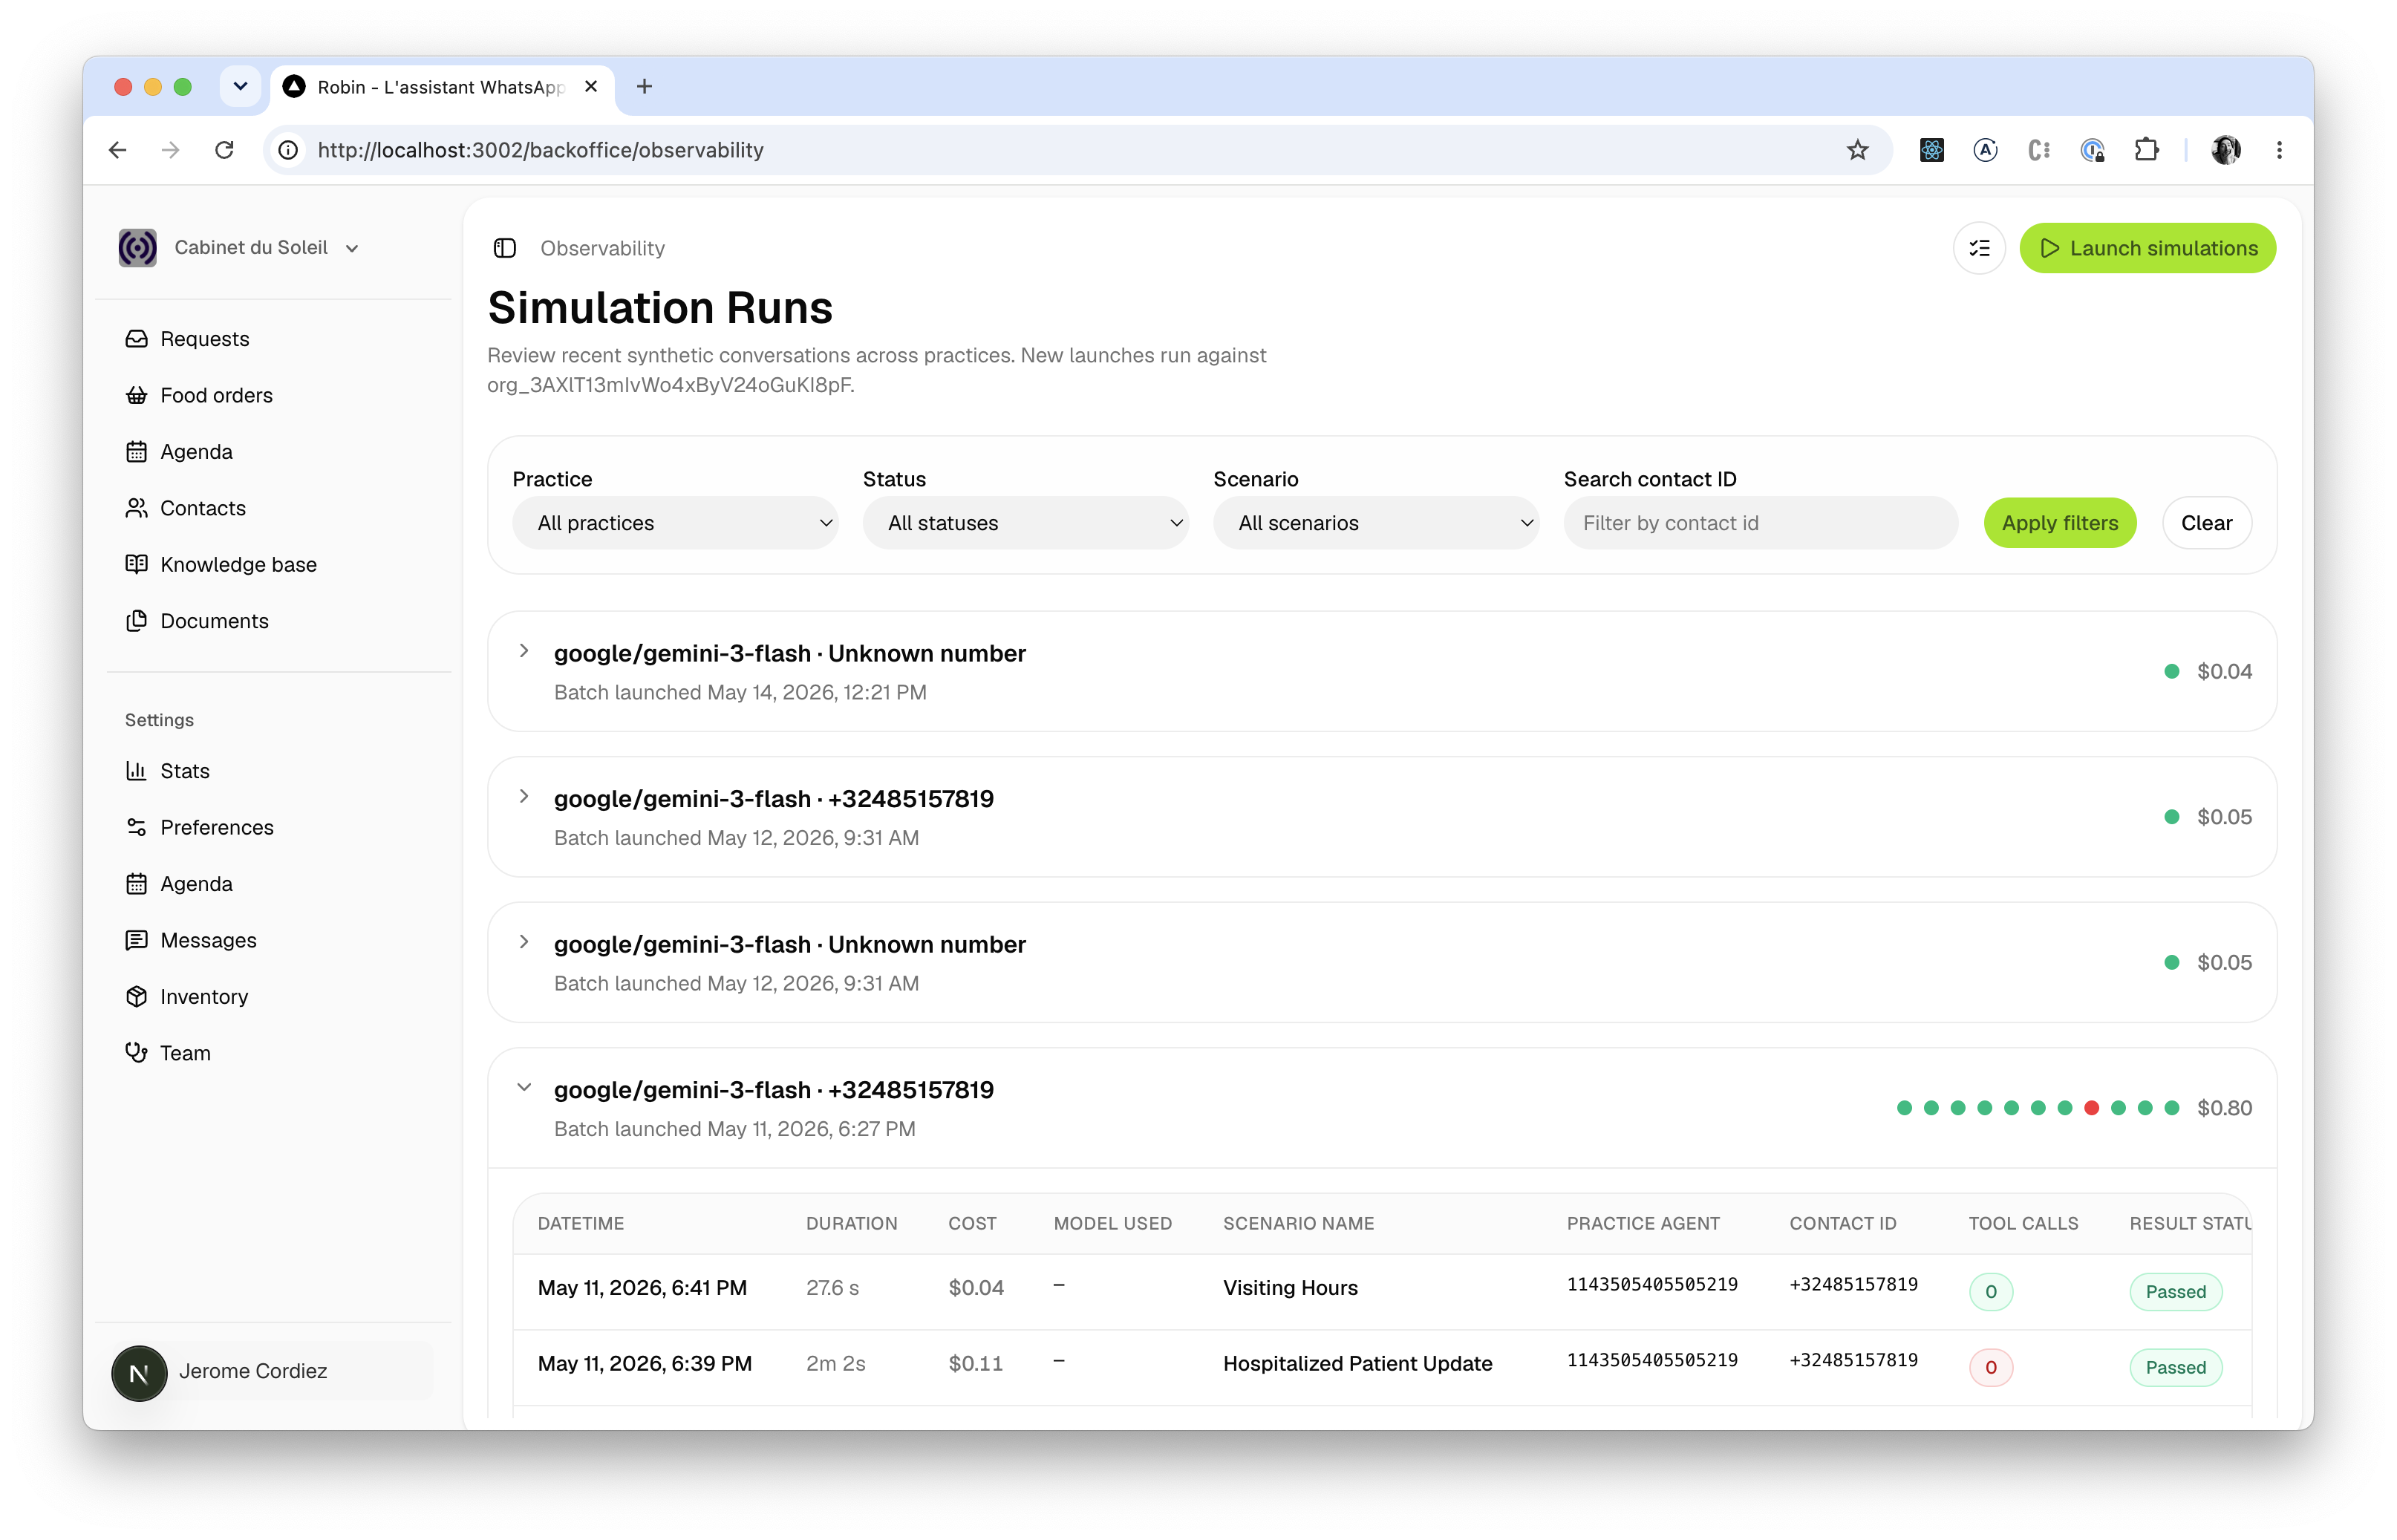This screenshot has height=1540, width=2397.
Task: Open the checklist icon button
Action: click(x=1979, y=248)
